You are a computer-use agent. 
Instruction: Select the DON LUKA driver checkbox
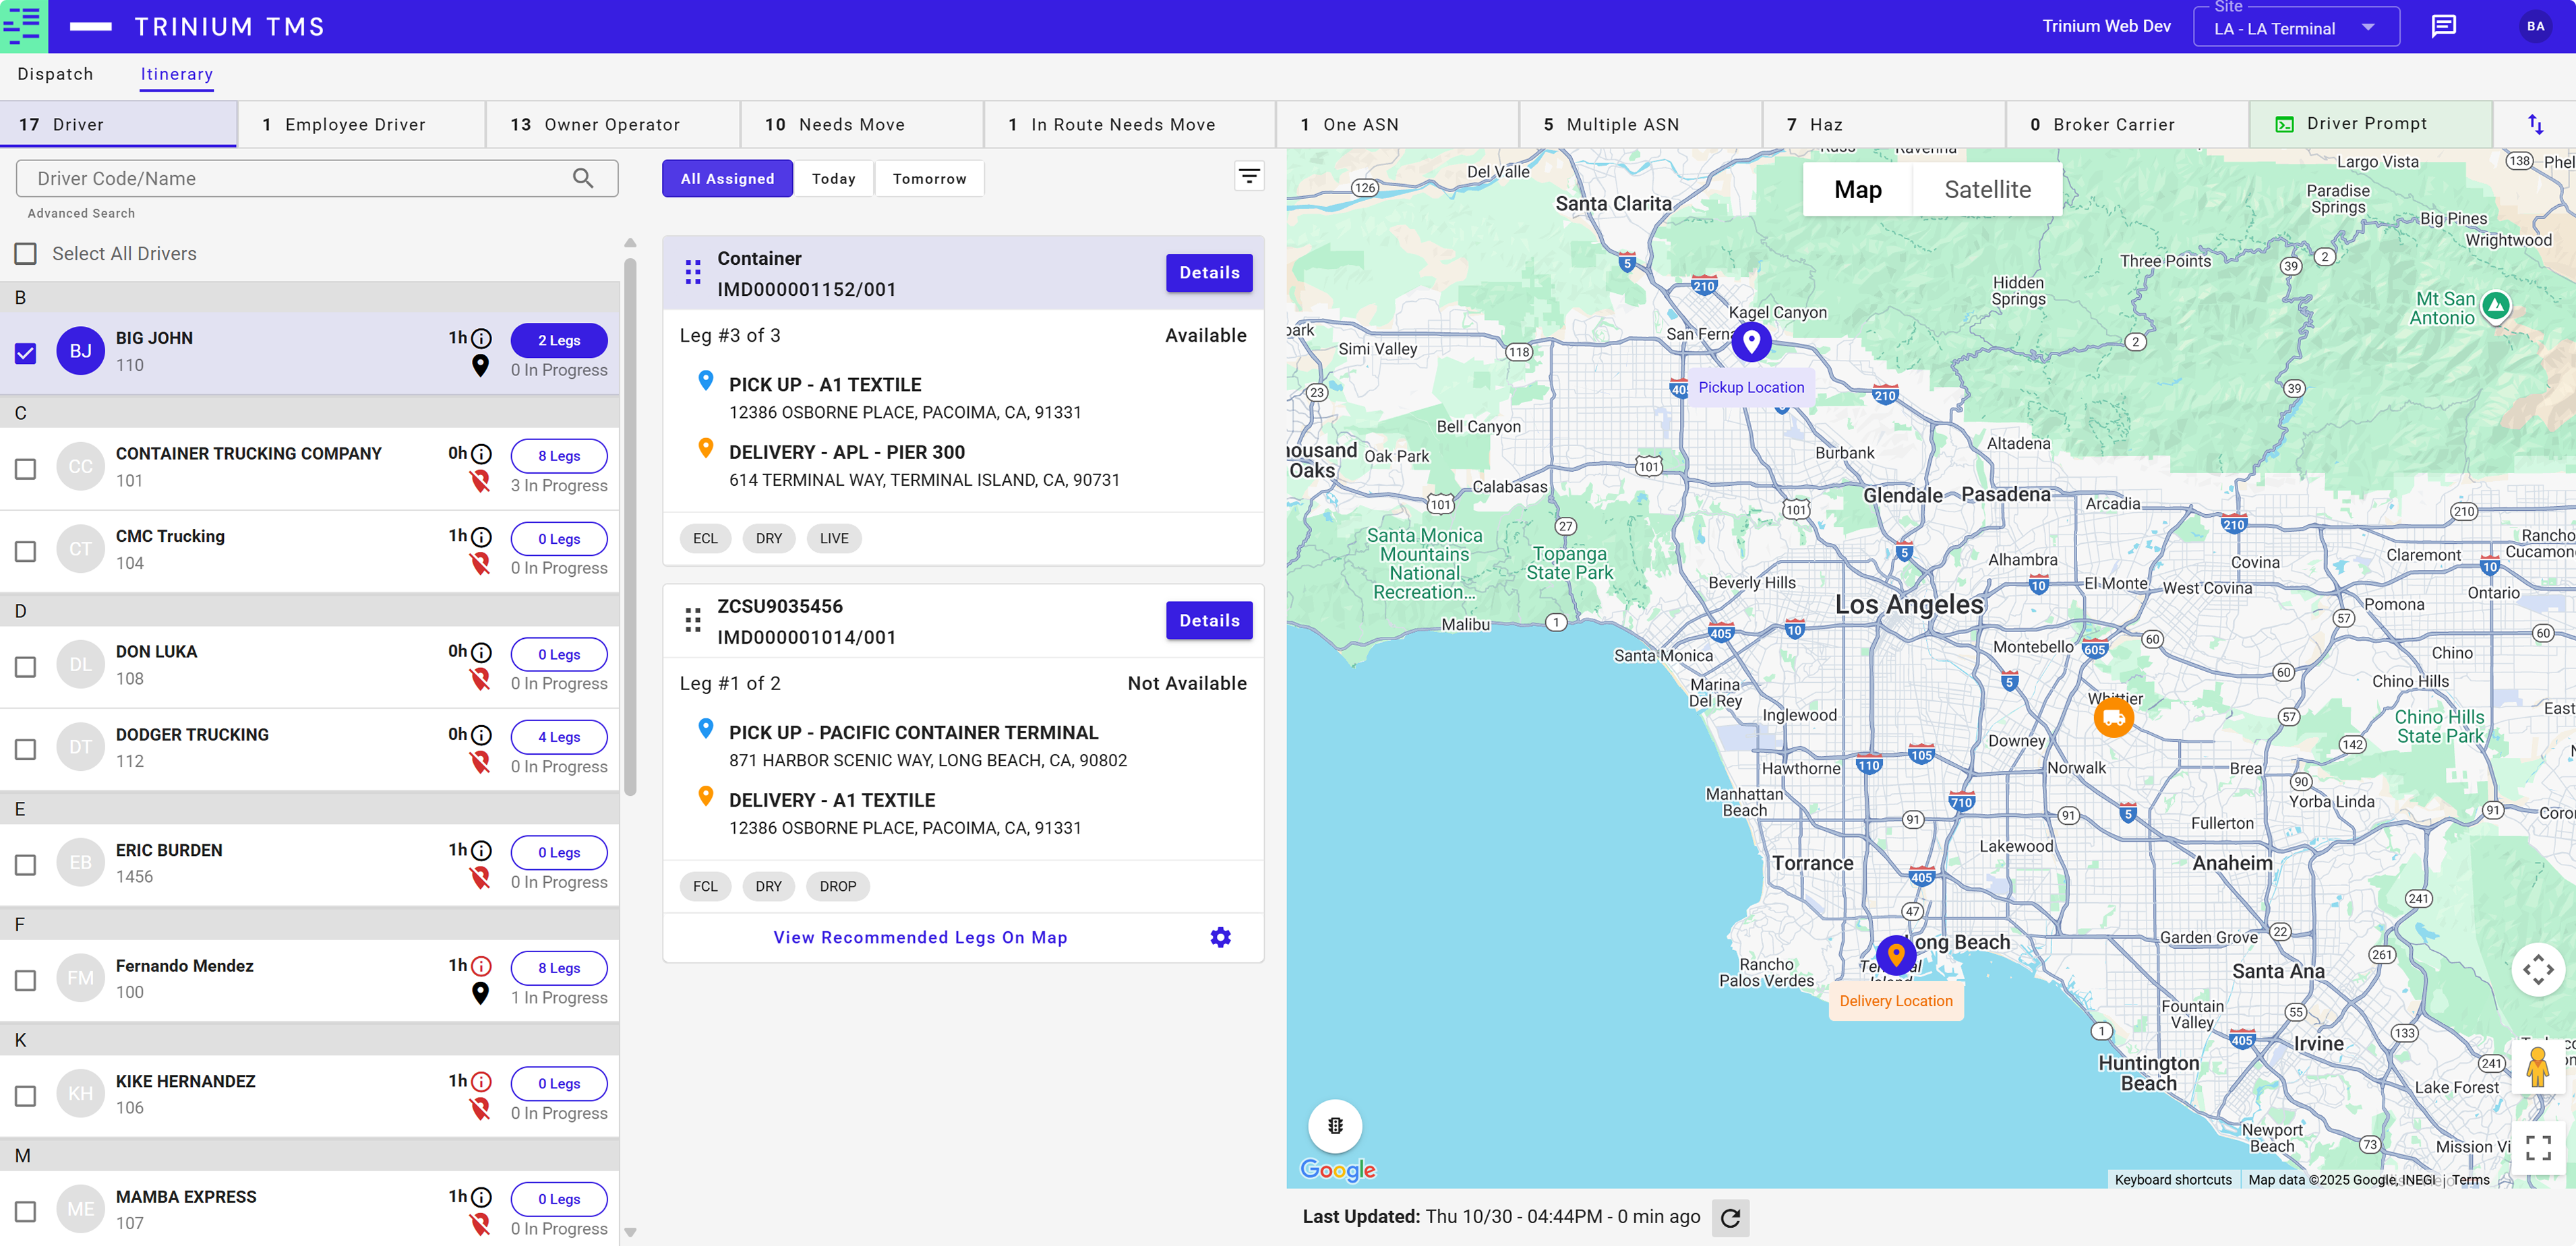tap(26, 666)
